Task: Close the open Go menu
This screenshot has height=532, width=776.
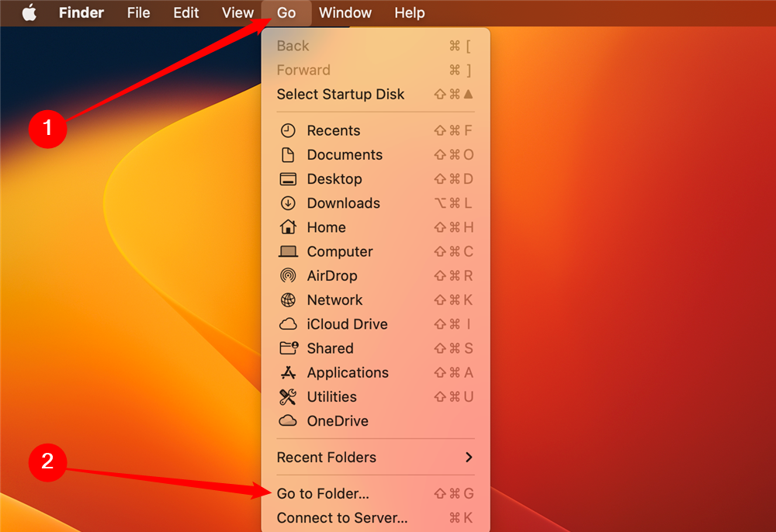Action: 286,13
